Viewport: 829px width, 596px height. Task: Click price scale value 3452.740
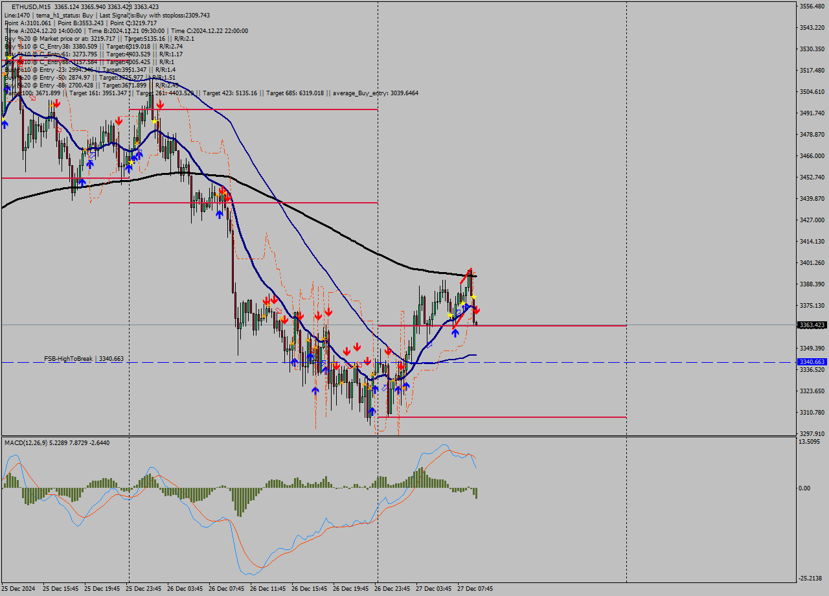pos(812,178)
